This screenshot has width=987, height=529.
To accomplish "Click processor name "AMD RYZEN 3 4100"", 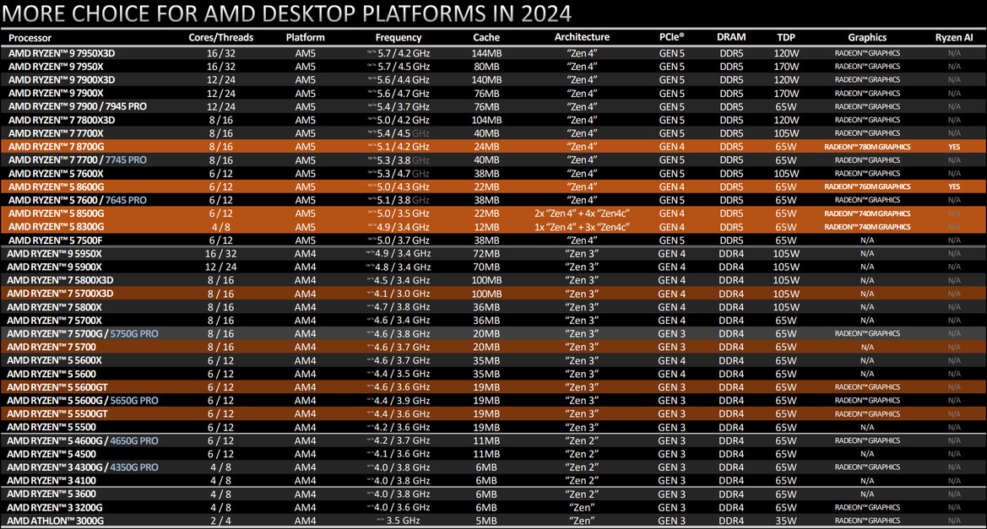I will pos(51,481).
